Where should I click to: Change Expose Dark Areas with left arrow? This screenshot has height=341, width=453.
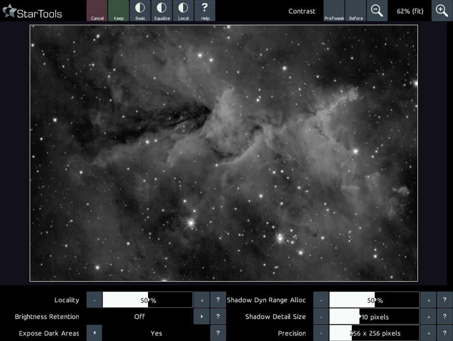click(x=94, y=333)
